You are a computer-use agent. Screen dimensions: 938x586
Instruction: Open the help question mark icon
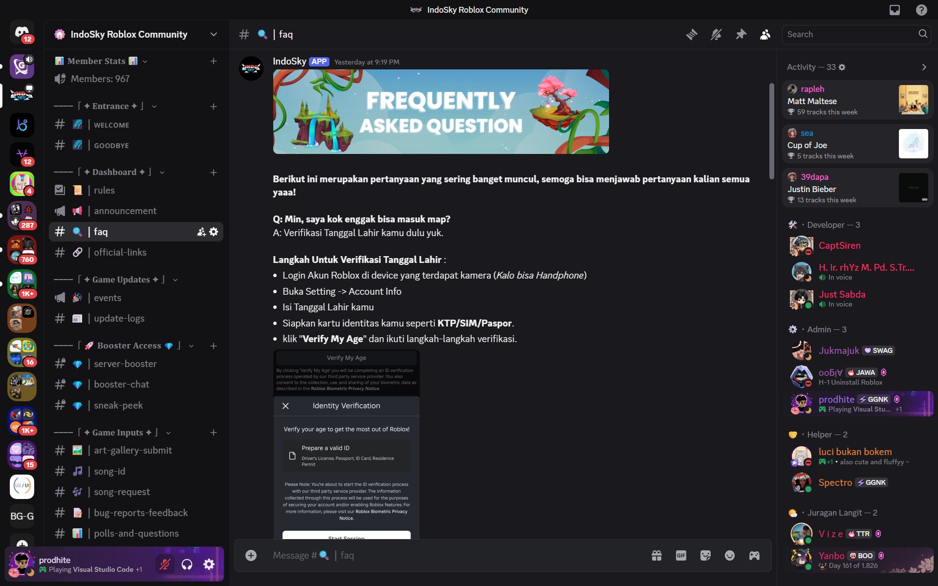[921, 10]
